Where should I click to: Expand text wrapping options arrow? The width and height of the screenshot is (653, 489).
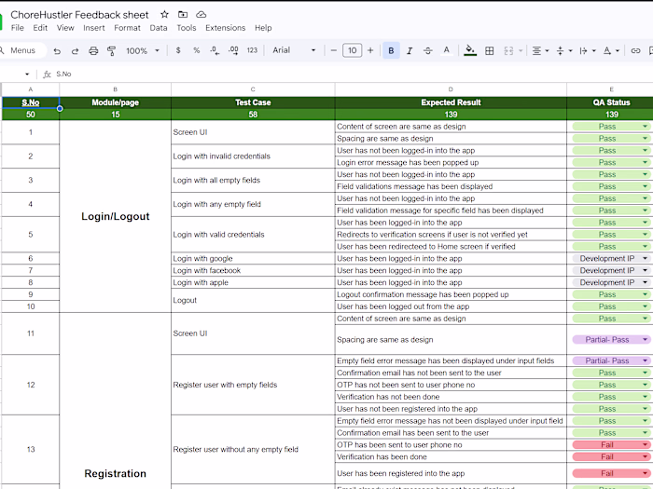click(594, 50)
